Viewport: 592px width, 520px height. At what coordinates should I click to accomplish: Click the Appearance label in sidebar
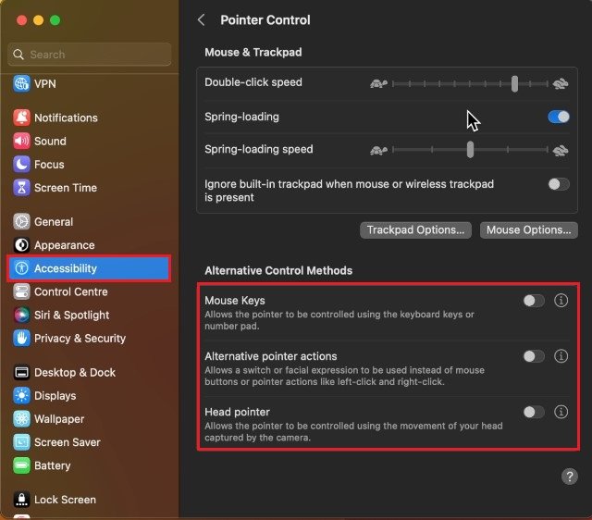coord(64,245)
